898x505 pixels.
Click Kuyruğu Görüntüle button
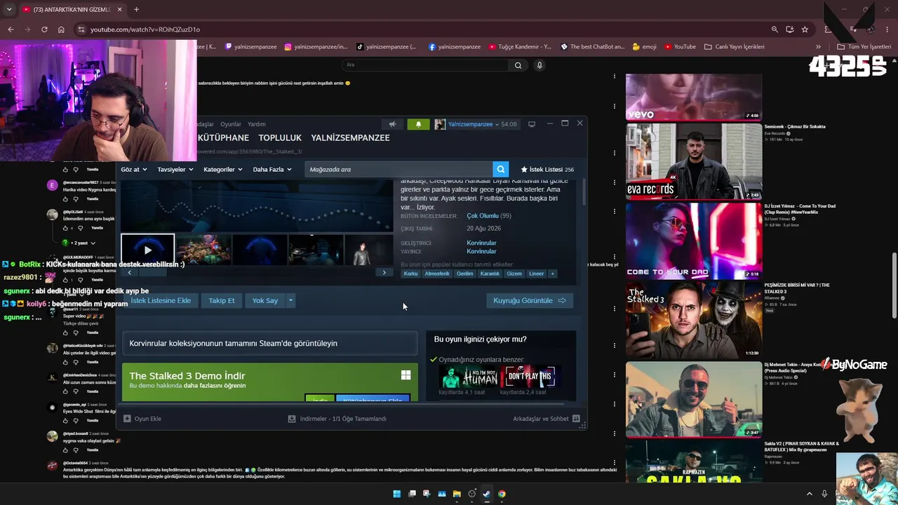point(530,300)
